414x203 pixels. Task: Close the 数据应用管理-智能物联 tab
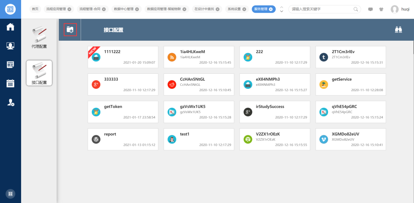[x=184, y=9]
